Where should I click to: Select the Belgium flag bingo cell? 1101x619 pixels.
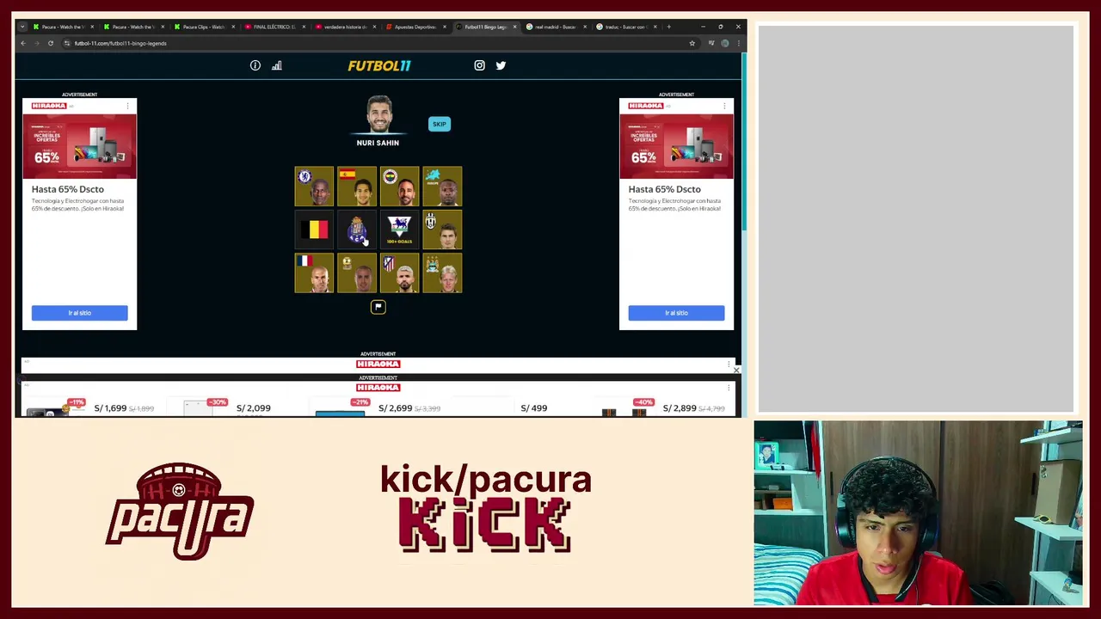point(314,230)
